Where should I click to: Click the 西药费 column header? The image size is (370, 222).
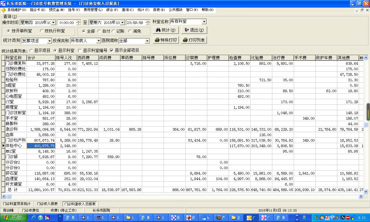88,58
